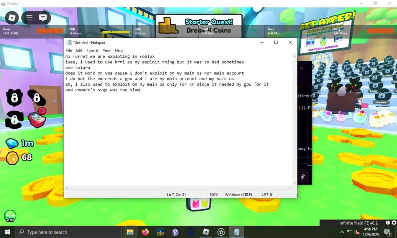Click 'Ln 7, Col 31' in status bar
Viewport: 397px width, 238px height.
tap(176, 195)
